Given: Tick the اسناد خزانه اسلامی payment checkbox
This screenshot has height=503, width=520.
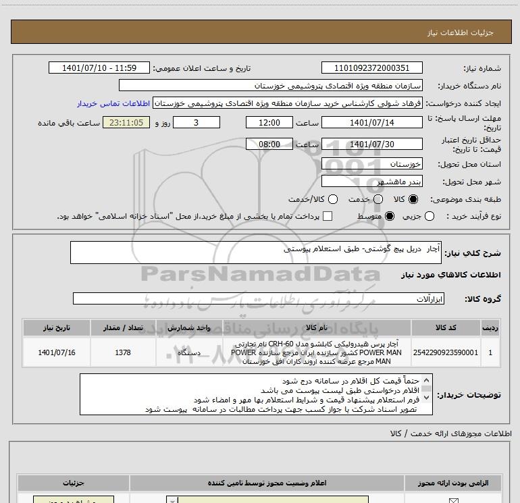Looking at the screenshot, I should pyautogui.click(x=328, y=216).
